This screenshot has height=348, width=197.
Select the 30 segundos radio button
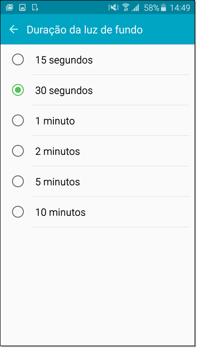[18, 90]
